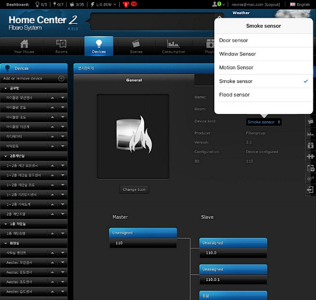Move 아이들방 모션센서 down
316x300 pixels.
pos(63,98)
